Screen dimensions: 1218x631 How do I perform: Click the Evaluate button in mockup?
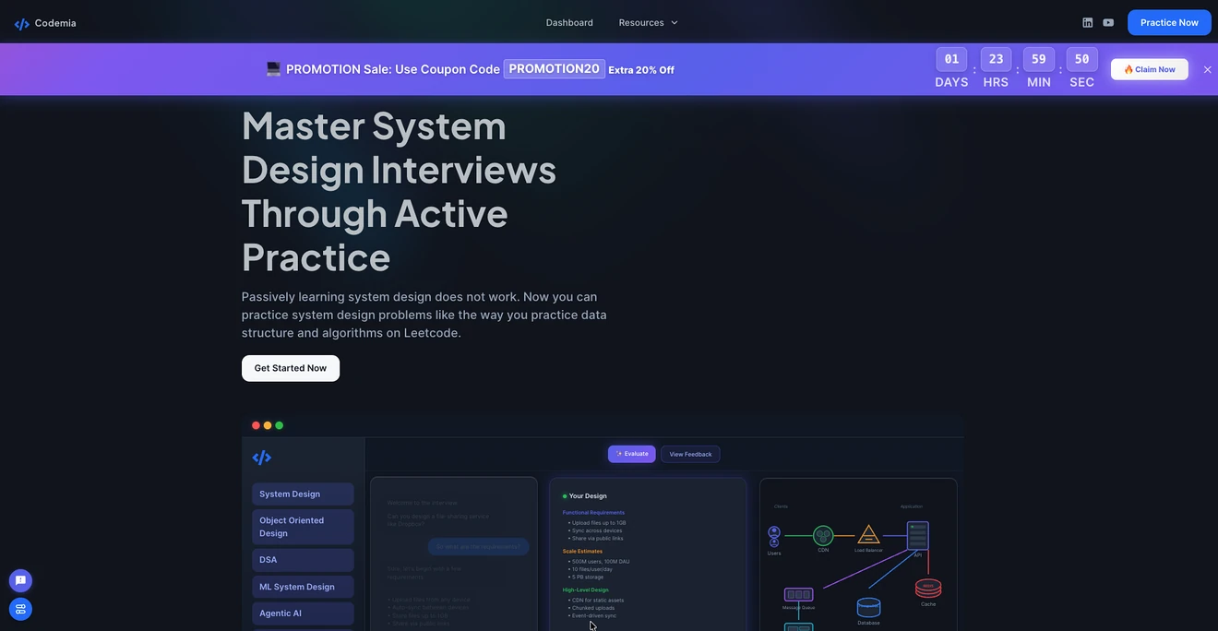632,454
